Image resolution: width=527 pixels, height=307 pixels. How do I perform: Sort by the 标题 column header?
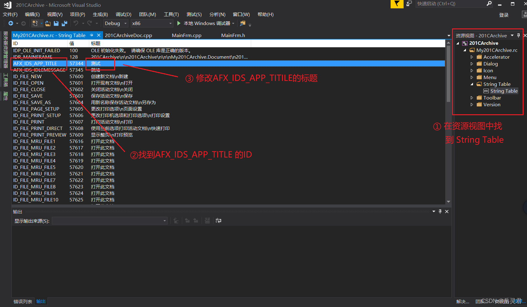coord(170,44)
